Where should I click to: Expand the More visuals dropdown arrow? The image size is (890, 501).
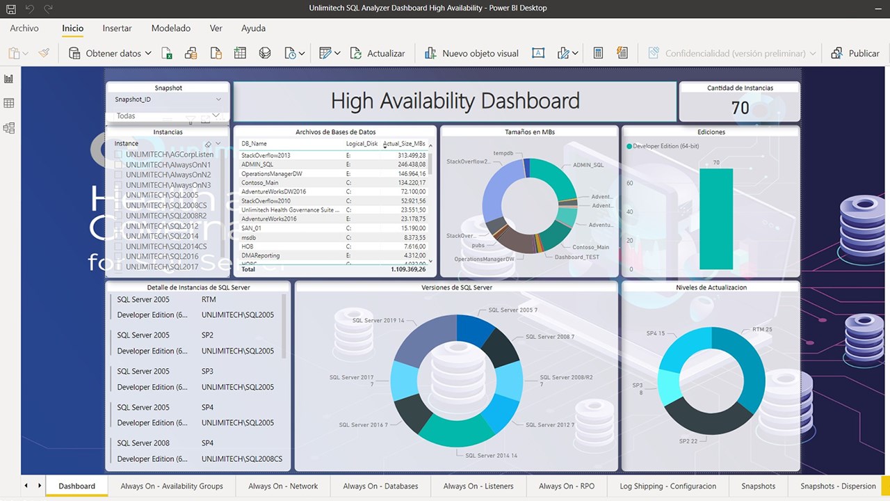[575, 54]
